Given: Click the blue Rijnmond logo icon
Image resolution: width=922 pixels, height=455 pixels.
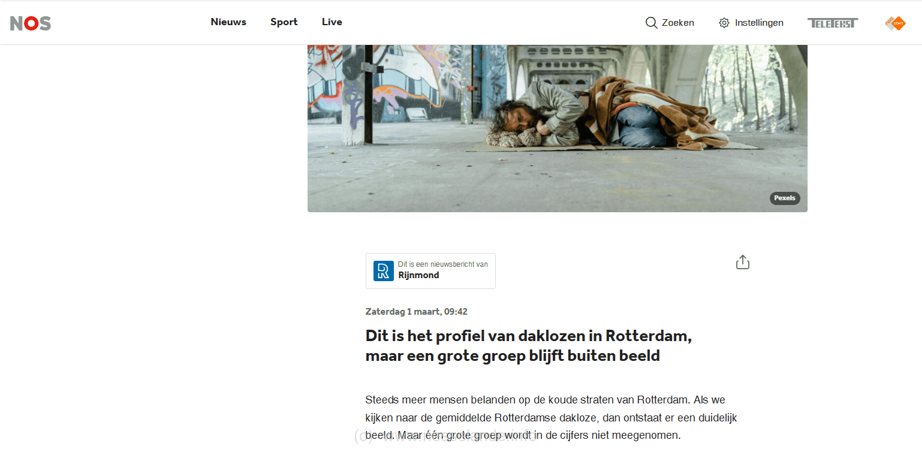Looking at the screenshot, I should point(384,271).
